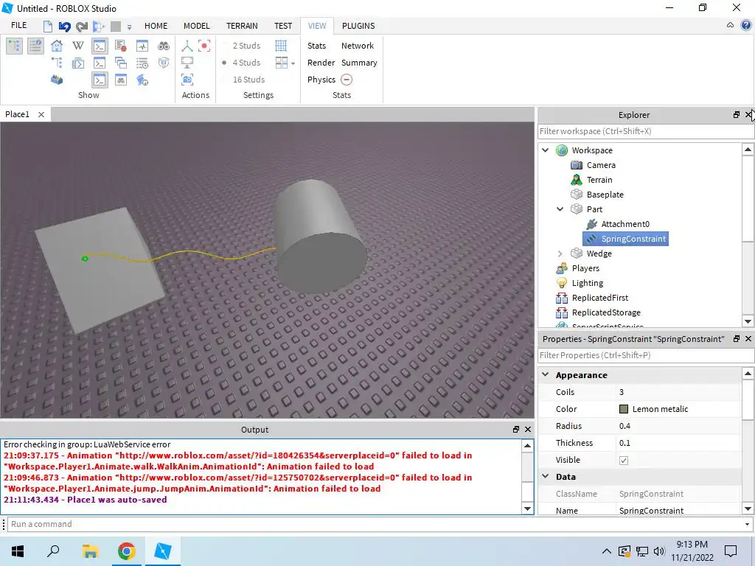This screenshot has height=566, width=755.
Task: Collapse the ribbon with the up chevron
Action: (730, 25)
